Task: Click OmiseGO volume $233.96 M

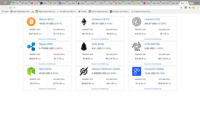Action: [x=165, y=83]
